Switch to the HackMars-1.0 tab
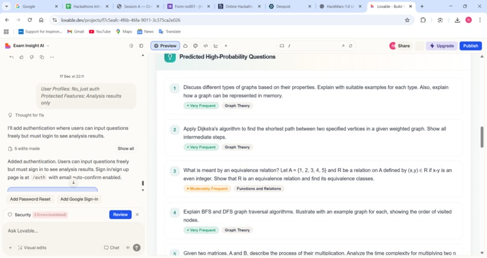Screen dimensions: 487x258 340,6
